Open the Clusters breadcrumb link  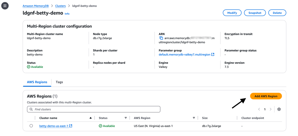pyautogui.click(x=61, y=6)
